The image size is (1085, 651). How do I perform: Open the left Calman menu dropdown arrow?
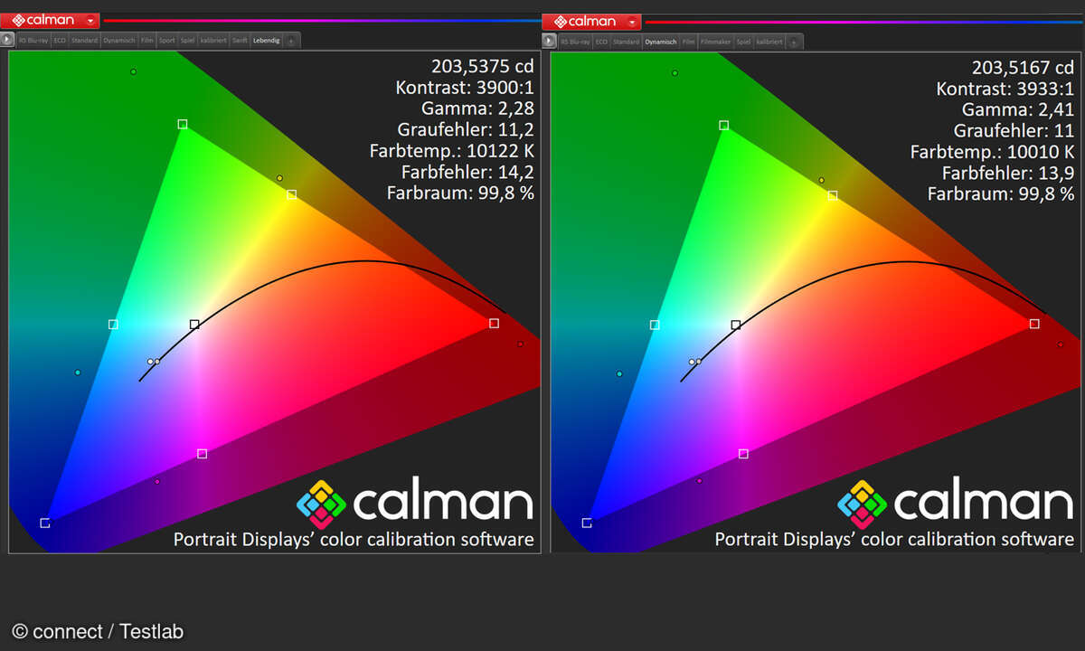click(x=90, y=20)
